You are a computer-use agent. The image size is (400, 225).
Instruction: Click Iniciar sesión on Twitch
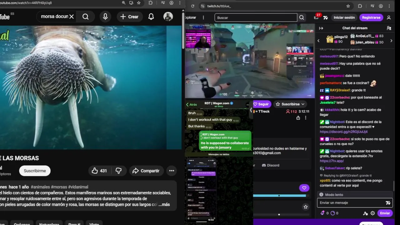[x=344, y=17]
